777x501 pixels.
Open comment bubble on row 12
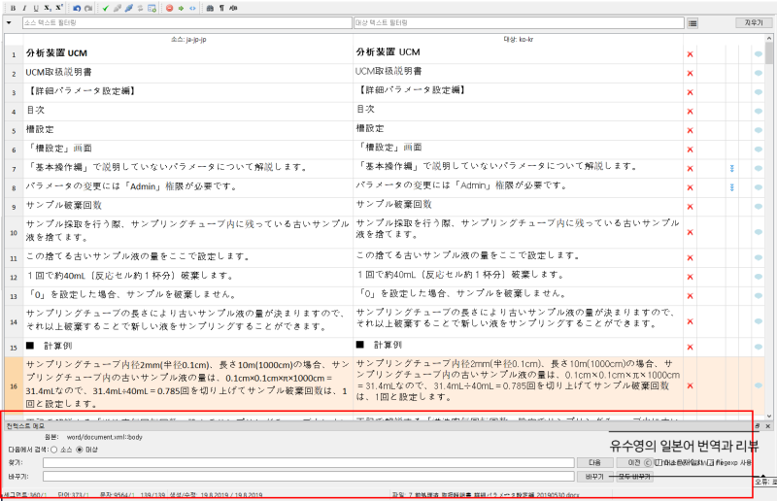coord(759,277)
